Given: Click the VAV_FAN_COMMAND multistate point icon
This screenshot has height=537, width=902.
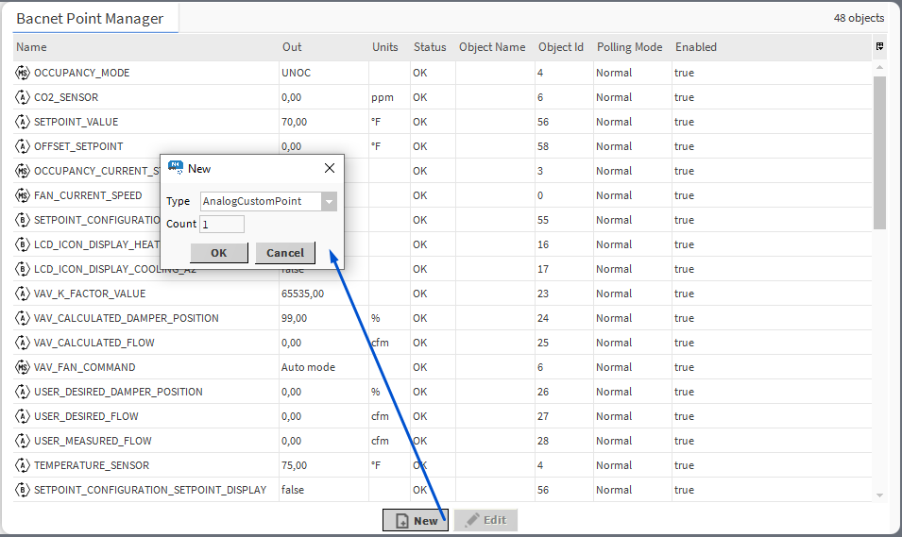Looking at the screenshot, I should (x=23, y=367).
